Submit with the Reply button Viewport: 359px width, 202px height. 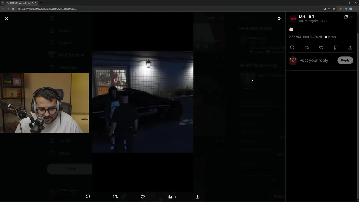point(345,60)
